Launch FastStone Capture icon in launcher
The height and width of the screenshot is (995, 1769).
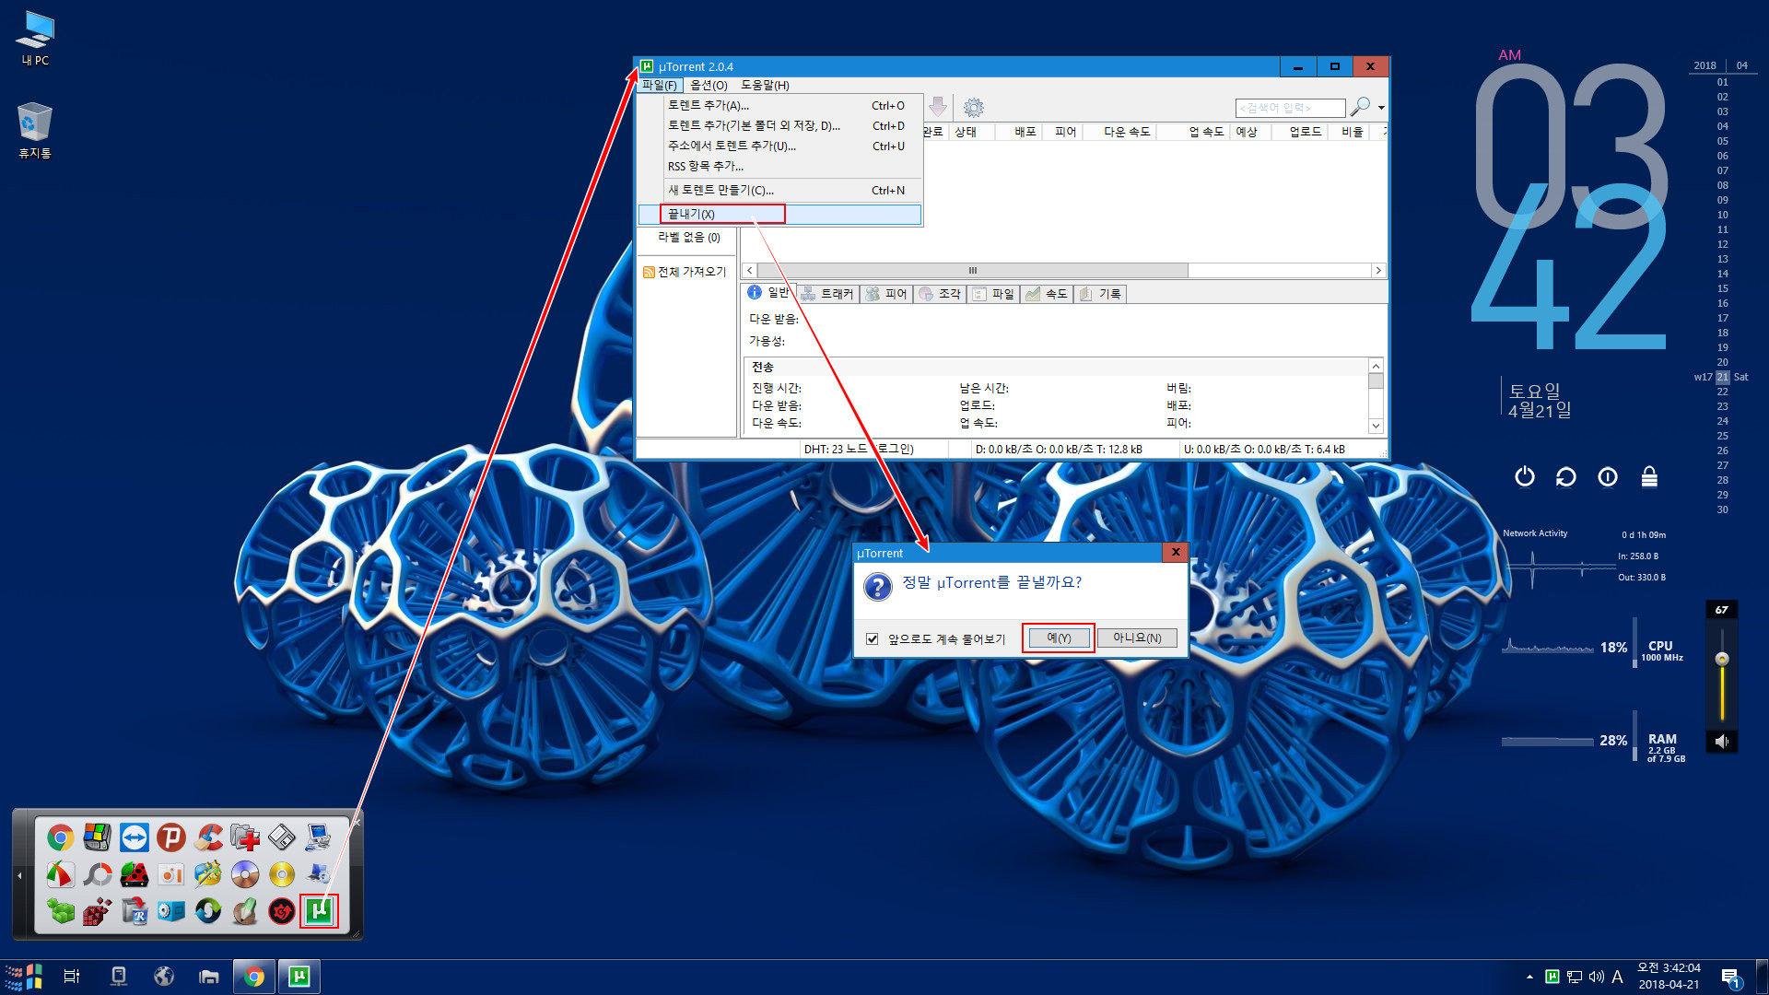(x=61, y=874)
